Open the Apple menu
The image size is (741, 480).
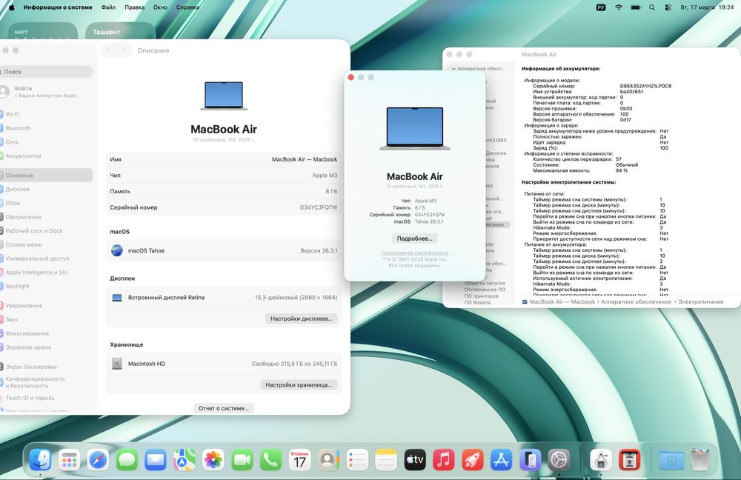(11, 7)
